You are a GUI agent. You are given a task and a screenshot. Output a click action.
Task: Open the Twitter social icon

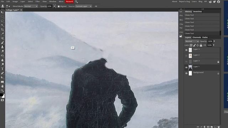[214, 1]
